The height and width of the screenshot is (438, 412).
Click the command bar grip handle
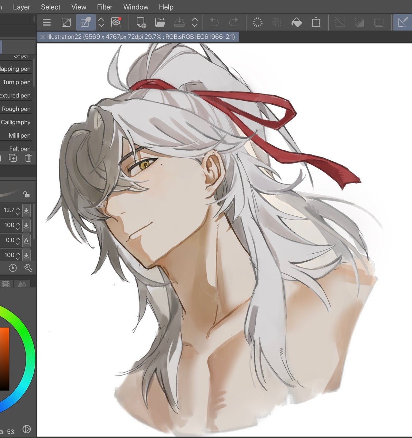point(33,19)
